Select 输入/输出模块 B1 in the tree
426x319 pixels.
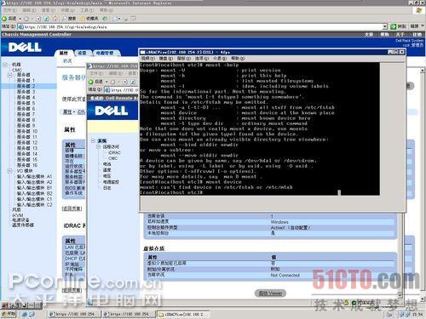34,188
